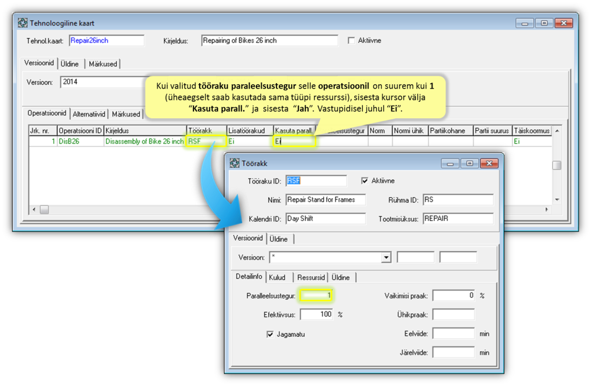Screen dimensions: 591x386
Task: Click the Tööraku ID field RSF
Action: point(316,181)
